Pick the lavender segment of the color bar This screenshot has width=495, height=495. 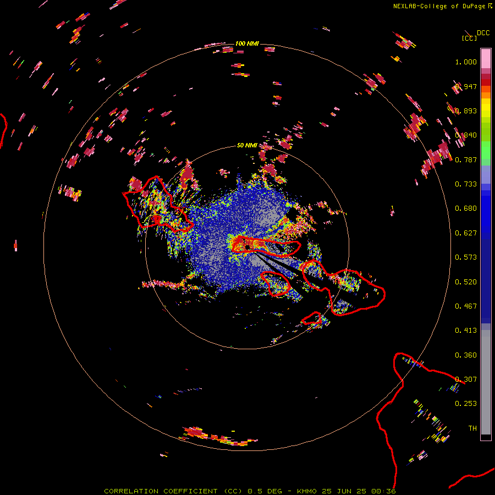pyautogui.click(x=486, y=174)
